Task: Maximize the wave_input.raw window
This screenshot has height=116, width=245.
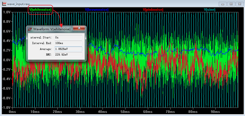Action: pyautogui.click(x=231, y=4)
